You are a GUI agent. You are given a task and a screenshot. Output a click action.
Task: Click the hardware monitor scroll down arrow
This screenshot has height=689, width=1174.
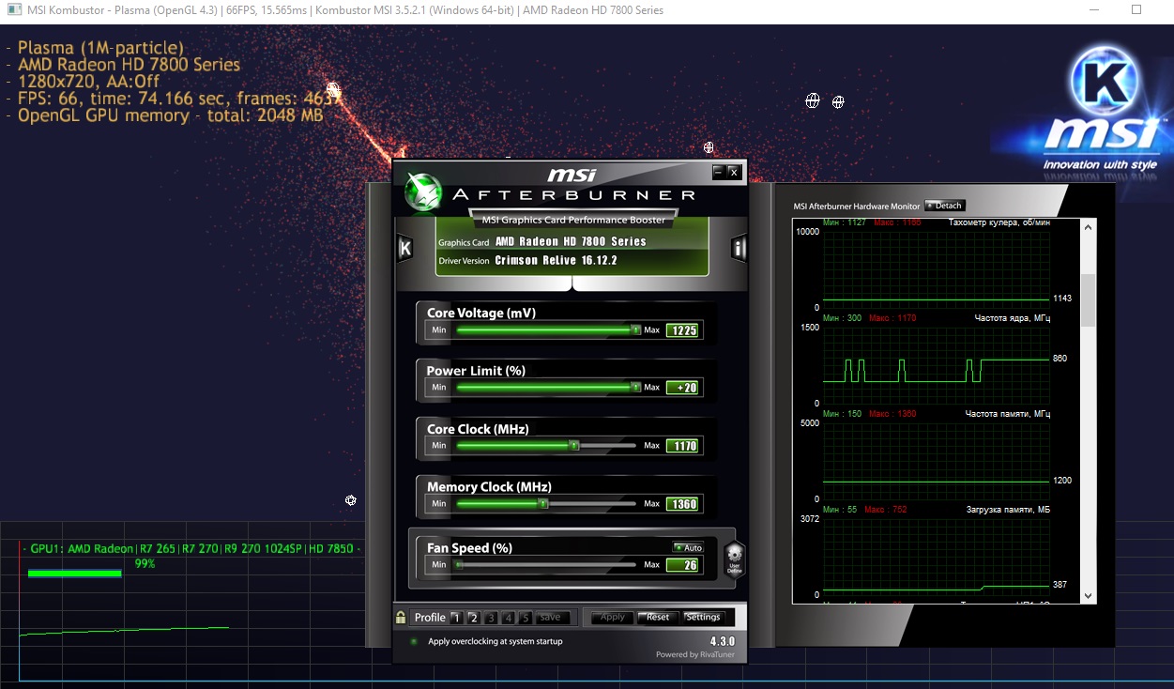coord(1088,595)
